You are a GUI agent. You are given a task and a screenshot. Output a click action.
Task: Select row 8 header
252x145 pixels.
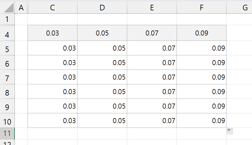tap(7, 91)
